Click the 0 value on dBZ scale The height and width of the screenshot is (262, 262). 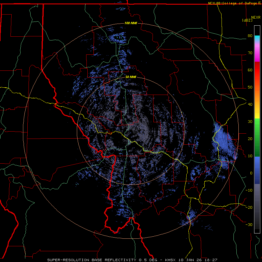[251, 173]
